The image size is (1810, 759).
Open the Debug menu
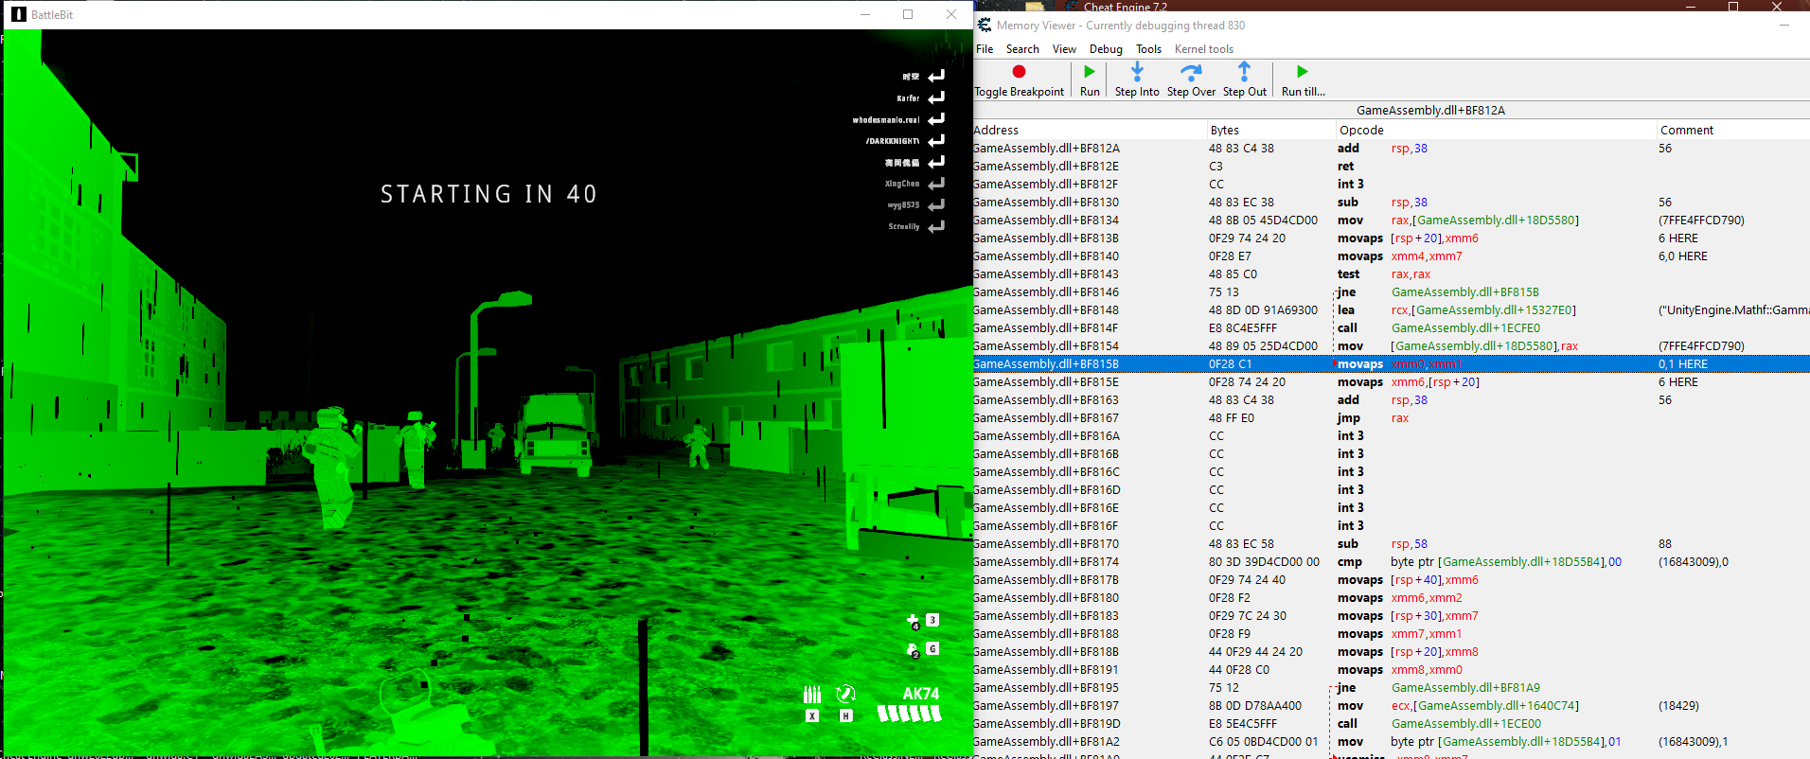pyautogui.click(x=1106, y=49)
